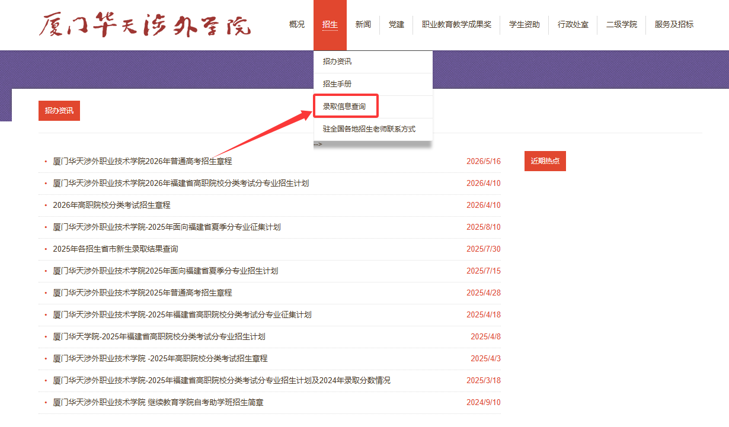The width and height of the screenshot is (729, 427).
Task: Open 2026年福建省高职院校分类考试分专业招生计划 link
Action: pos(181,183)
